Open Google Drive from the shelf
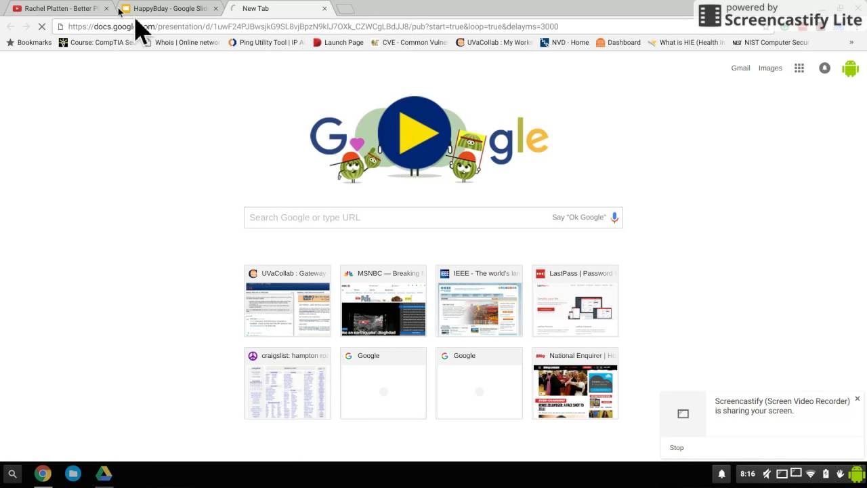The height and width of the screenshot is (488, 867). 104,474
